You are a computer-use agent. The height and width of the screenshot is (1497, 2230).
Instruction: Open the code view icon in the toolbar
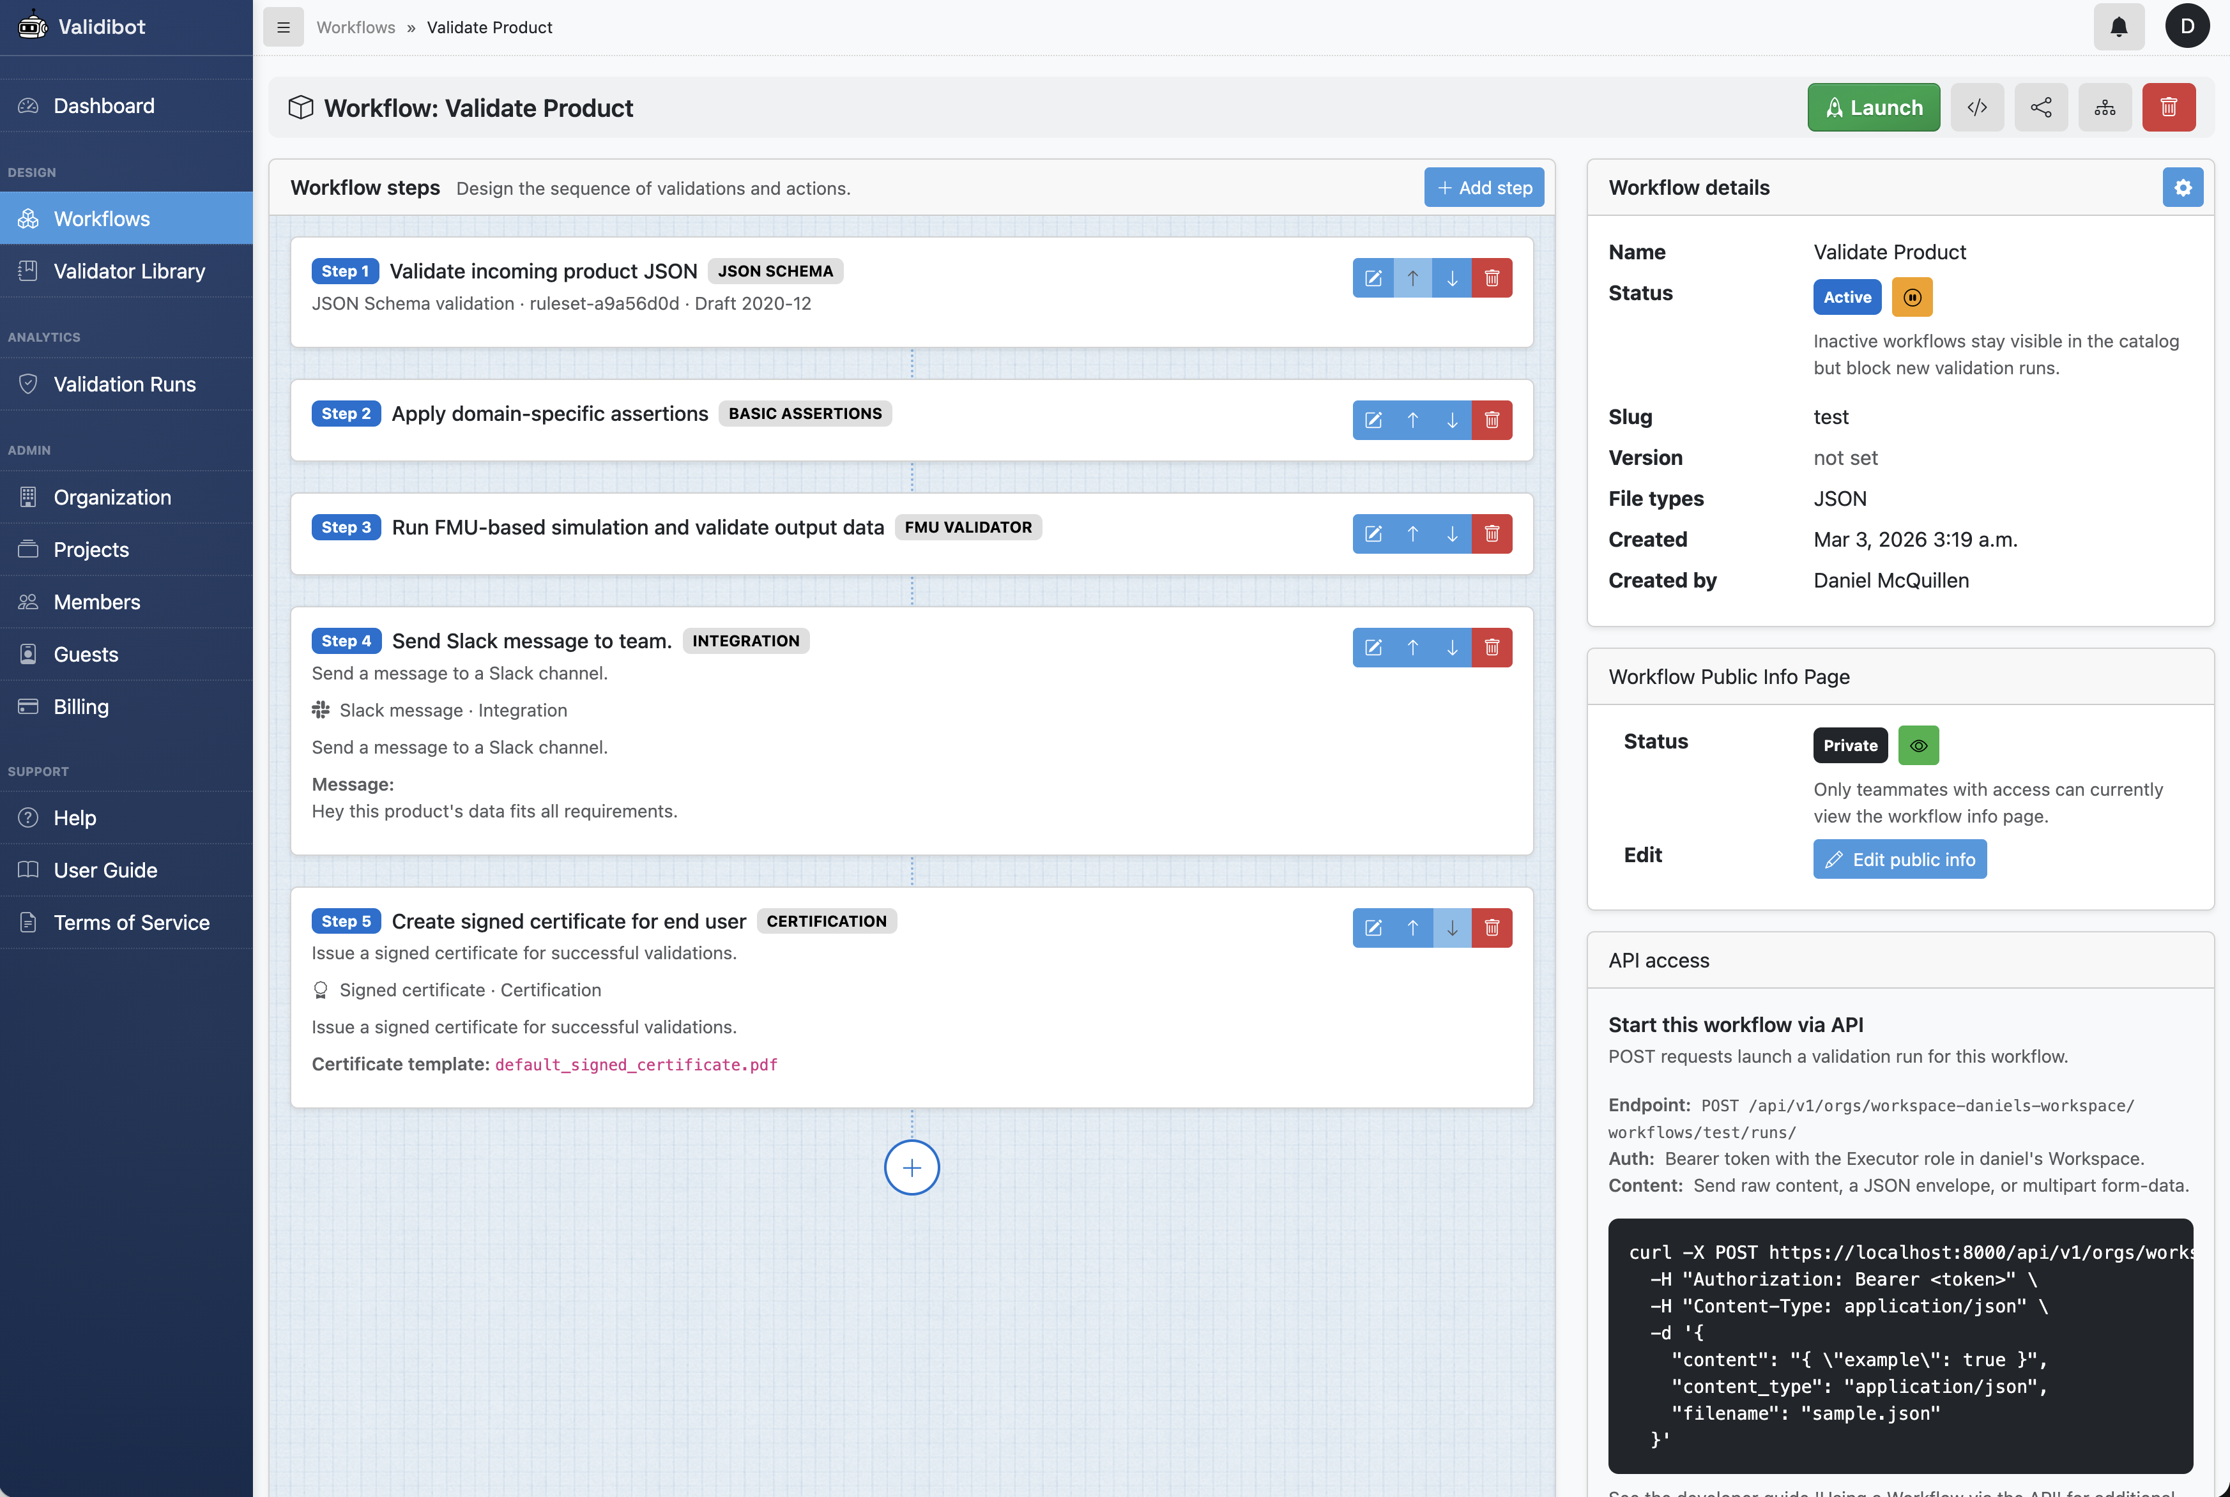[1977, 107]
